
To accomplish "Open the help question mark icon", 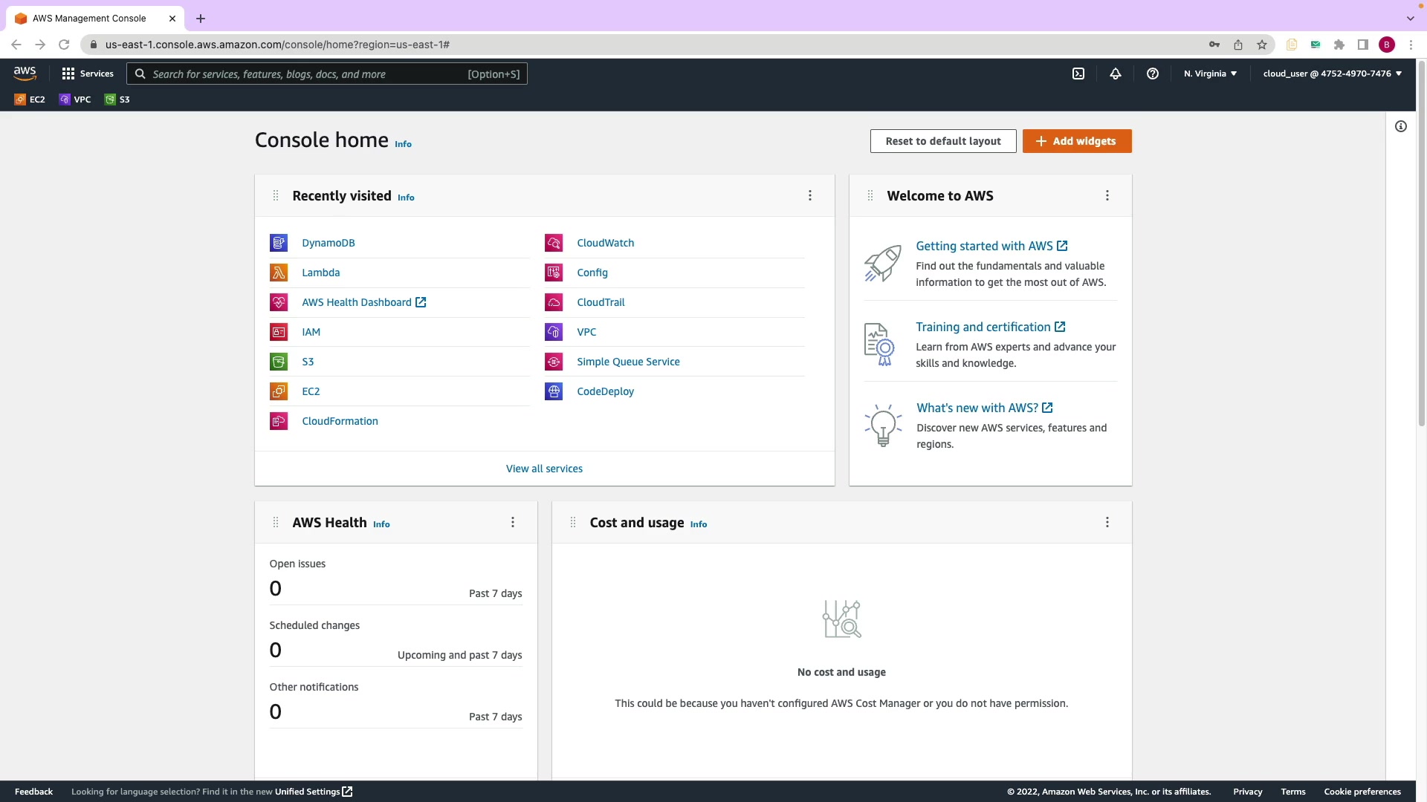I will coord(1153,74).
